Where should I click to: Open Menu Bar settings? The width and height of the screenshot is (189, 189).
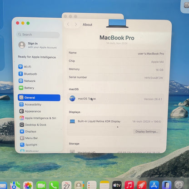click(29, 138)
